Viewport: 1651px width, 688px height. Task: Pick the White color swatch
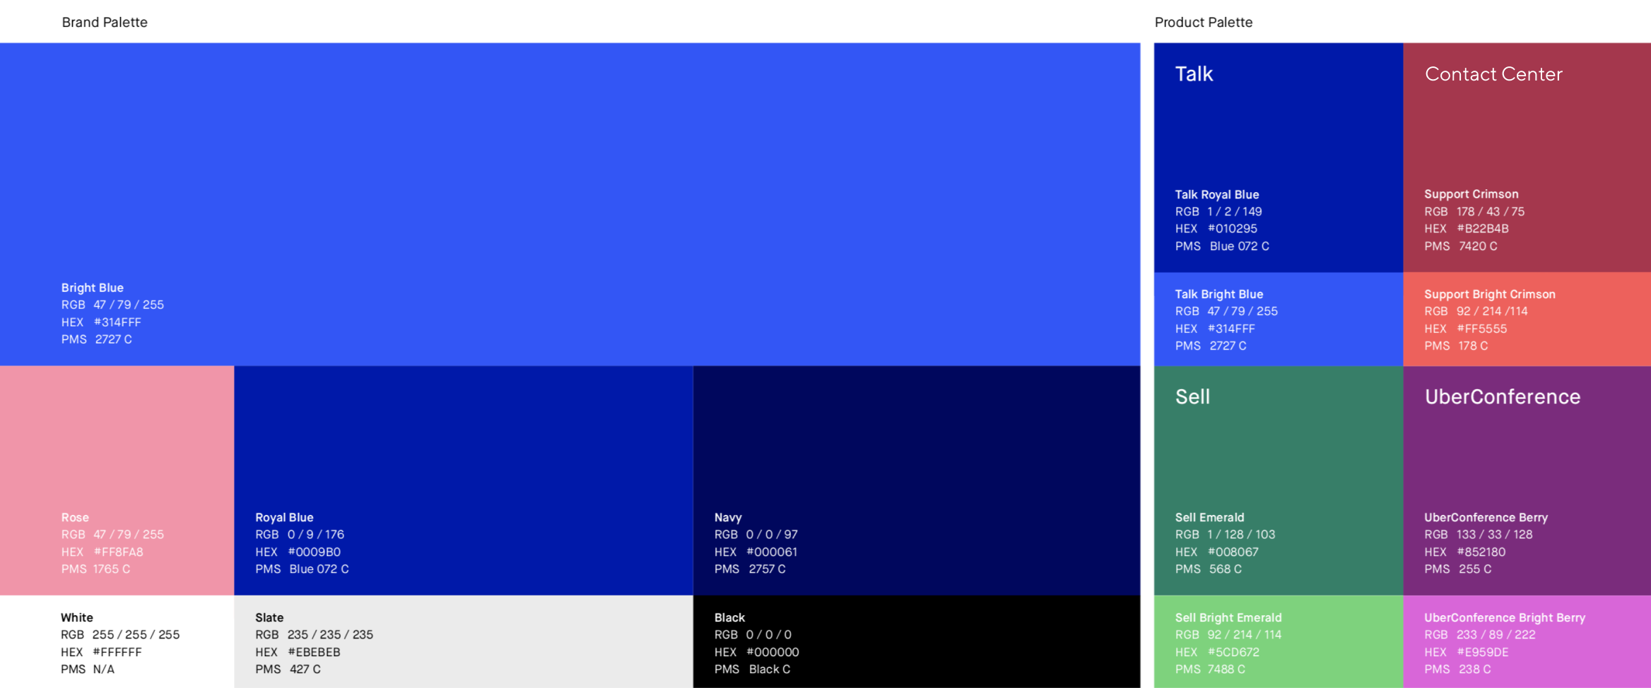tap(117, 641)
